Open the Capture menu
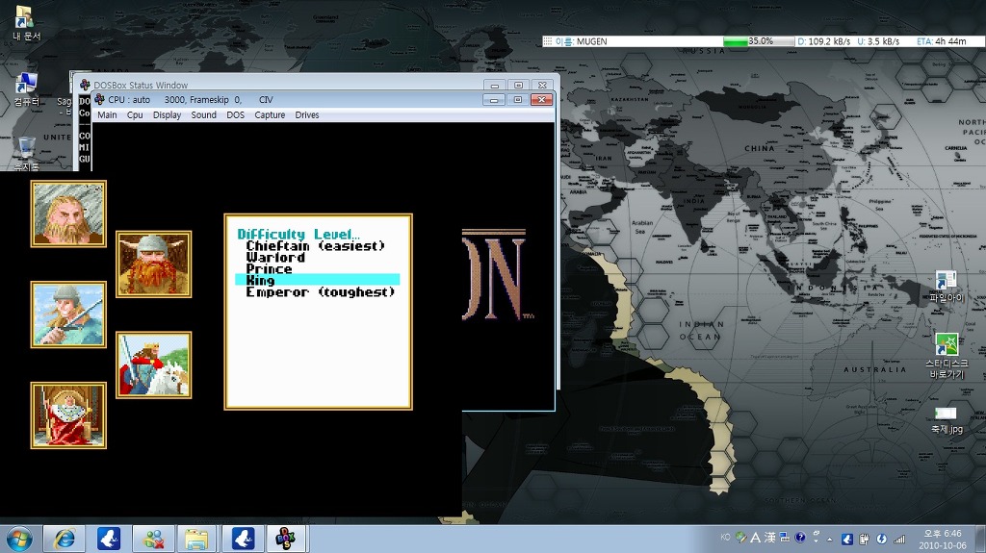Image resolution: width=986 pixels, height=553 pixels. tap(270, 115)
